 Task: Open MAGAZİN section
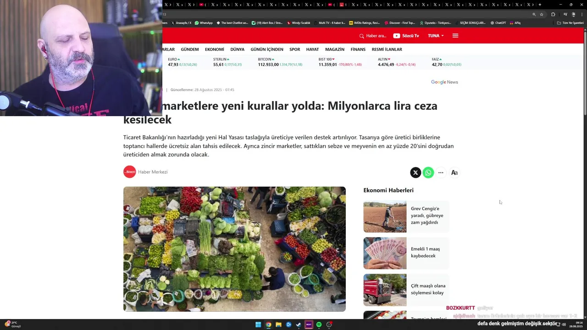(x=335, y=49)
